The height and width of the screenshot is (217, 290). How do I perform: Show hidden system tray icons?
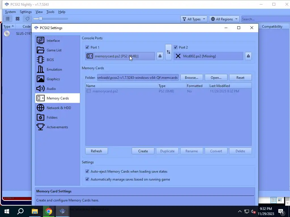pos(240,211)
